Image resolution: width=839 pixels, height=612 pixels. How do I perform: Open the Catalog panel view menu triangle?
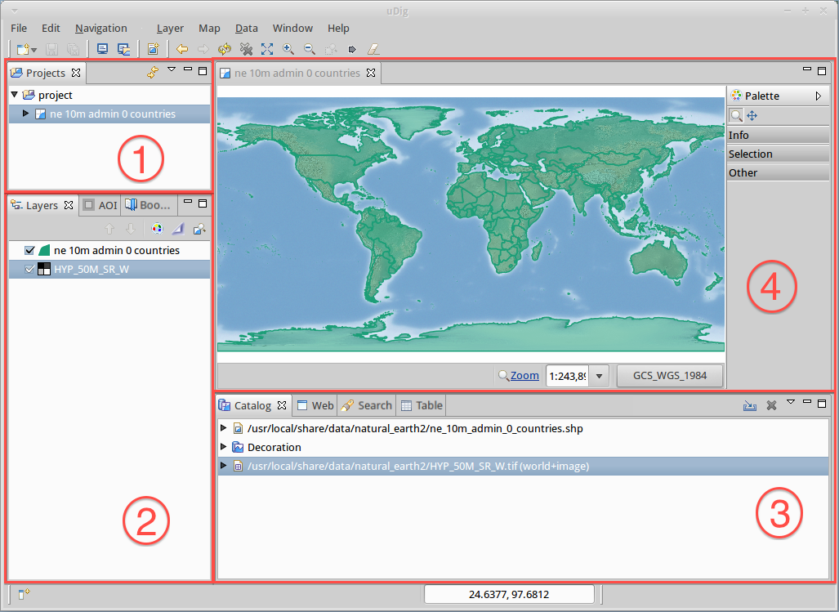coord(790,402)
